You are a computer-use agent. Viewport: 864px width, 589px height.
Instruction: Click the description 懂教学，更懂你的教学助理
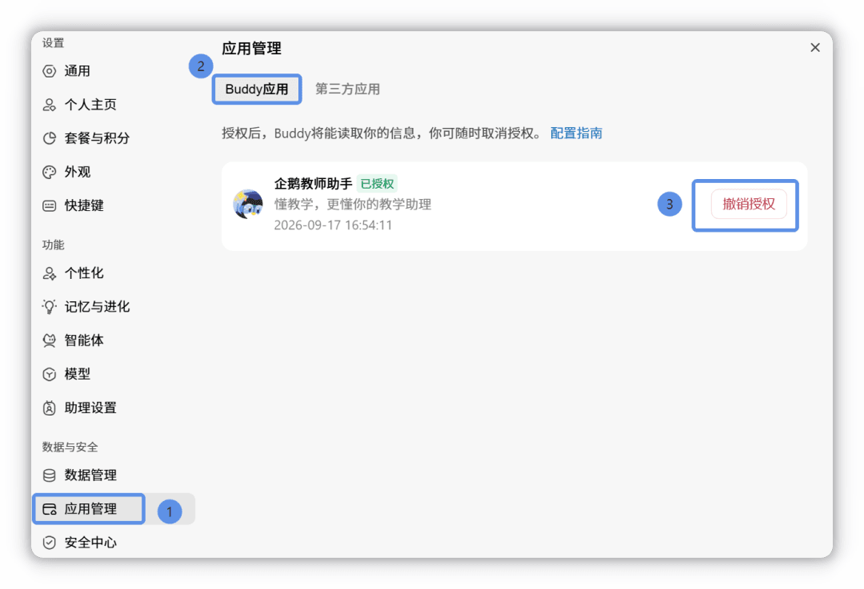pyautogui.click(x=353, y=205)
